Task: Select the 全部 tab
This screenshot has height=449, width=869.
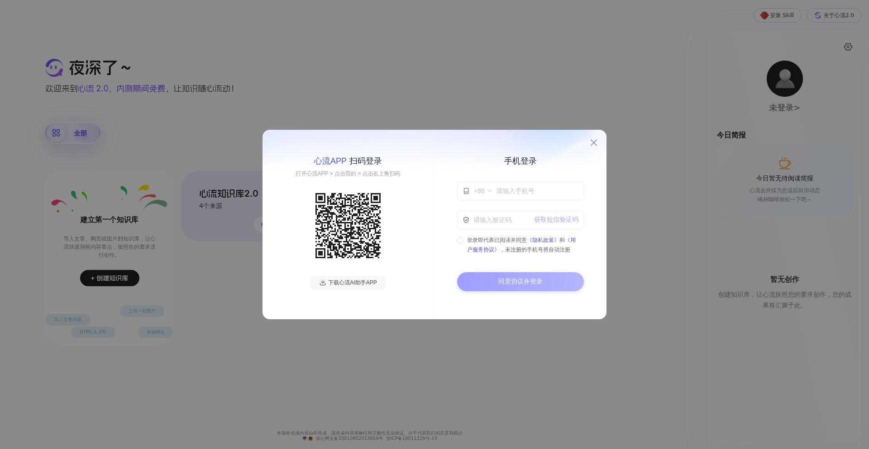Action: click(x=81, y=133)
